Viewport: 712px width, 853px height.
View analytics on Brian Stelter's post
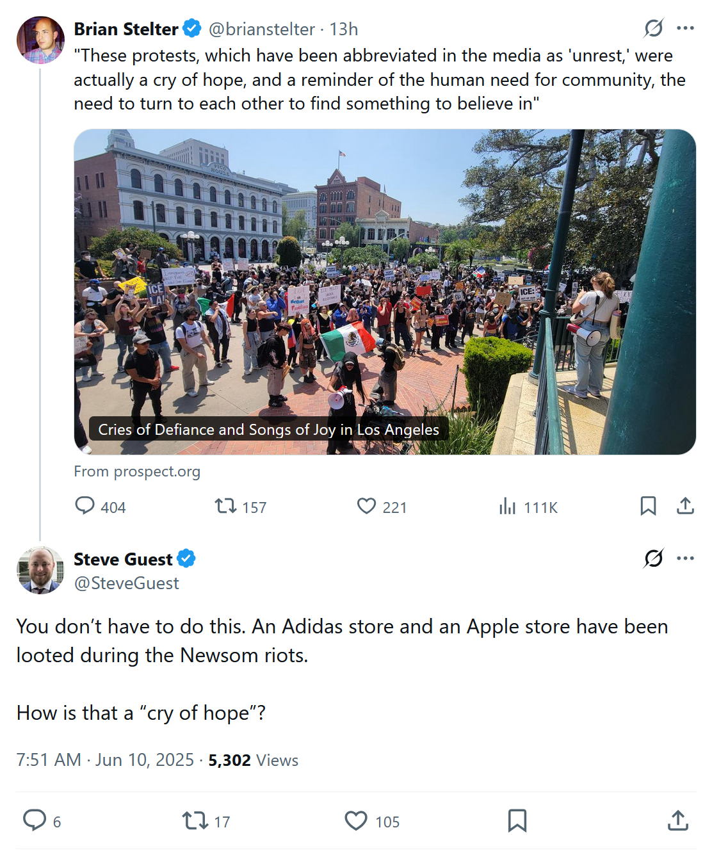[x=508, y=507]
